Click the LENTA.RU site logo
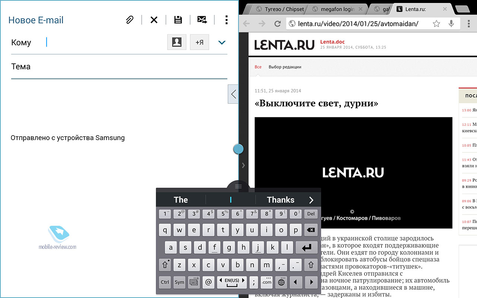477x298 pixels. 284,45
